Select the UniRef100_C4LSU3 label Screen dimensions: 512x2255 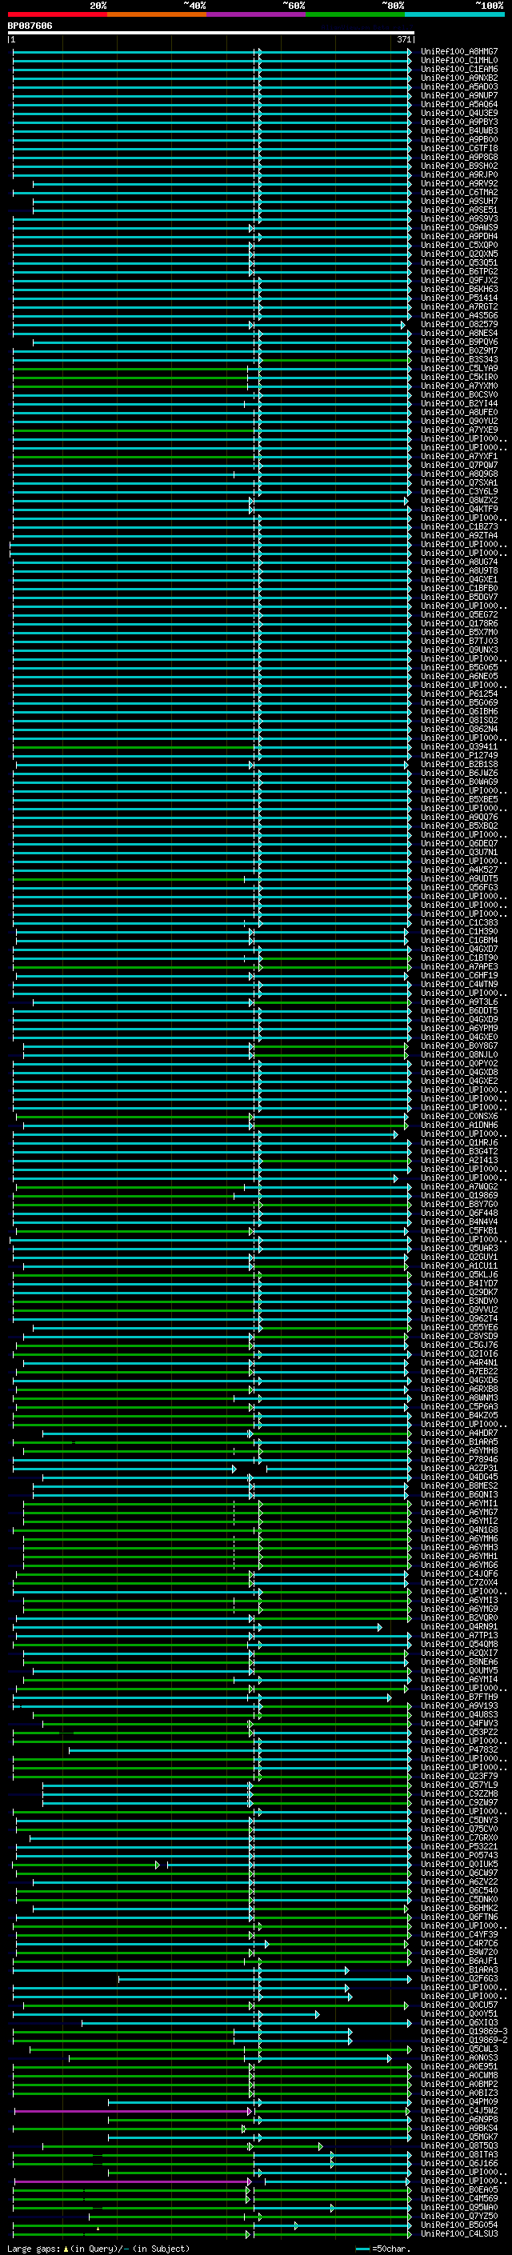[458, 2233]
